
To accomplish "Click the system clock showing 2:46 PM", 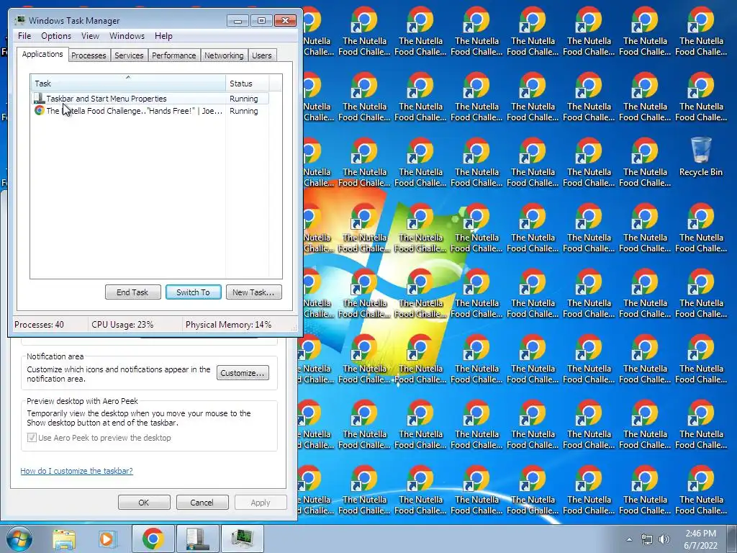I will point(700,539).
